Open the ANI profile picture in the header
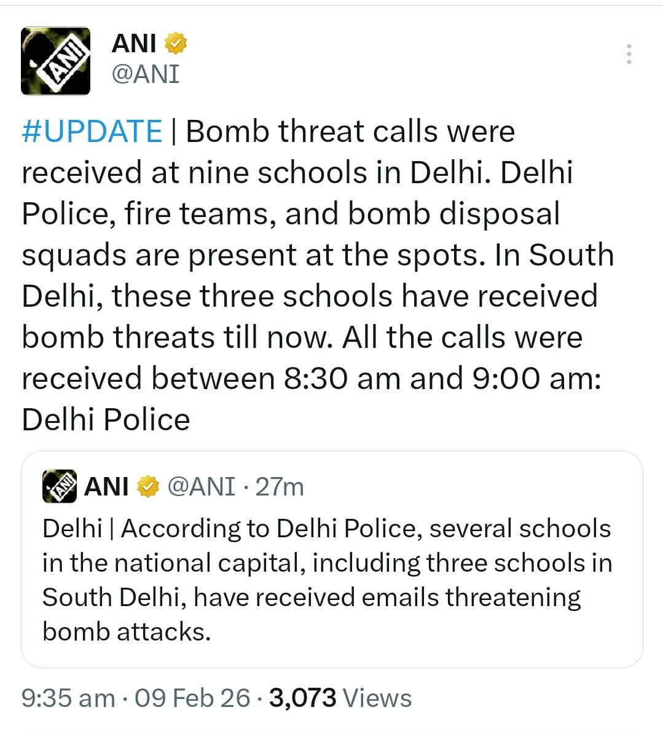 click(x=55, y=61)
